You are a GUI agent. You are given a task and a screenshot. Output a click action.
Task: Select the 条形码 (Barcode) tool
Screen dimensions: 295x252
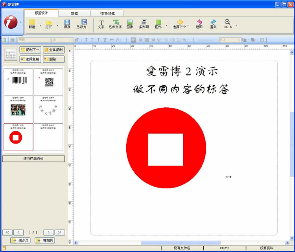[x=144, y=24]
